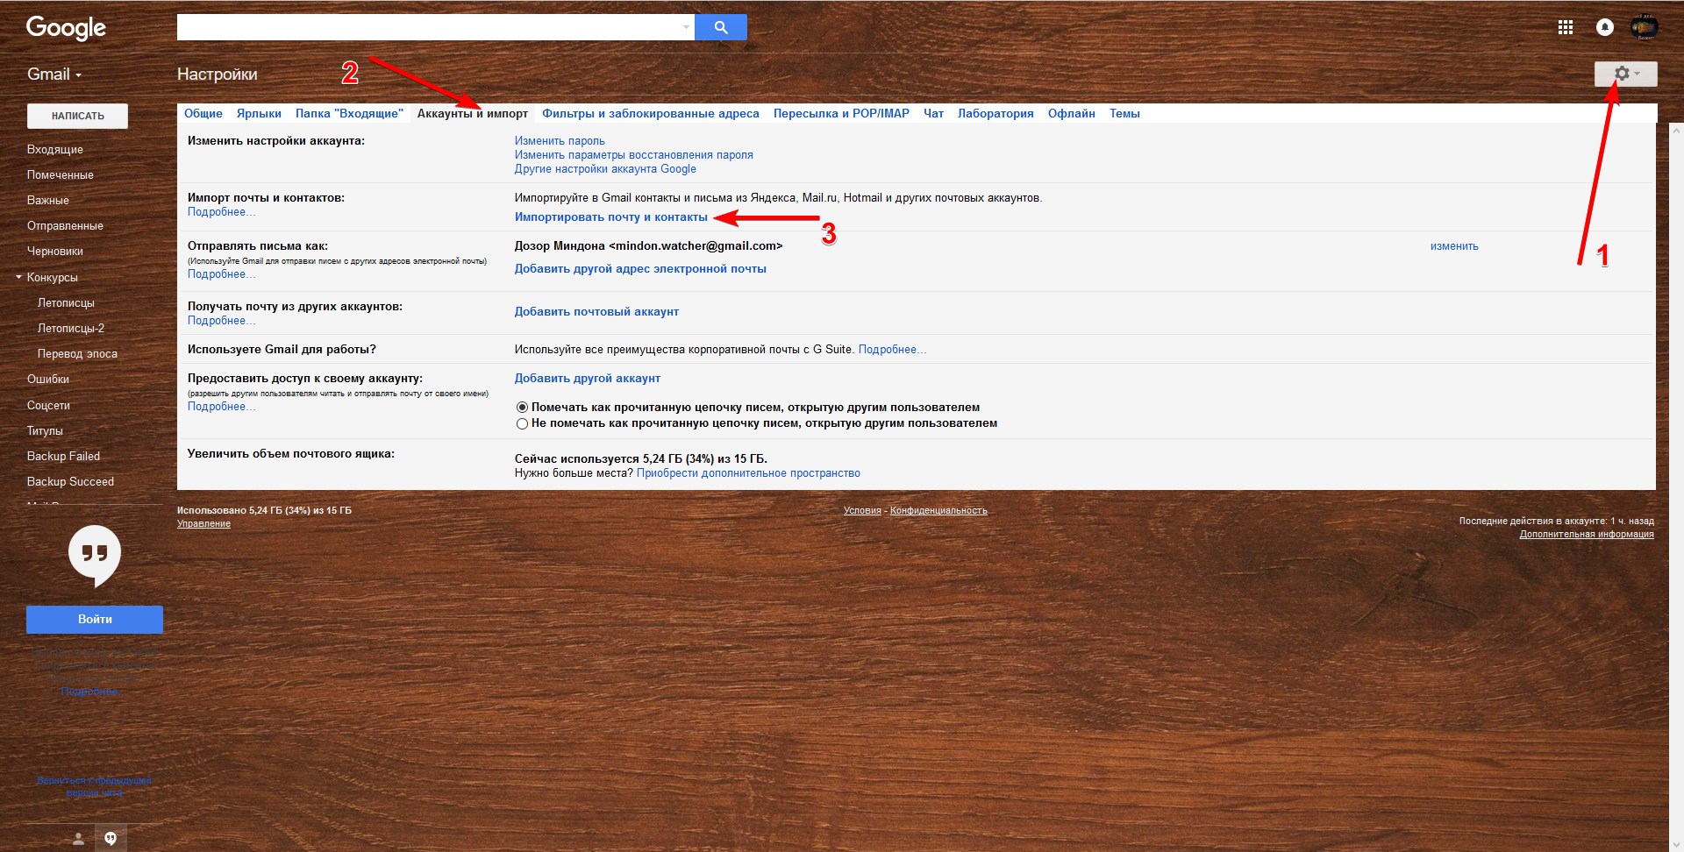The height and width of the screenshot is (852, 1684).
Task: Open the account profile avatar
Action: coord(1644,27)
